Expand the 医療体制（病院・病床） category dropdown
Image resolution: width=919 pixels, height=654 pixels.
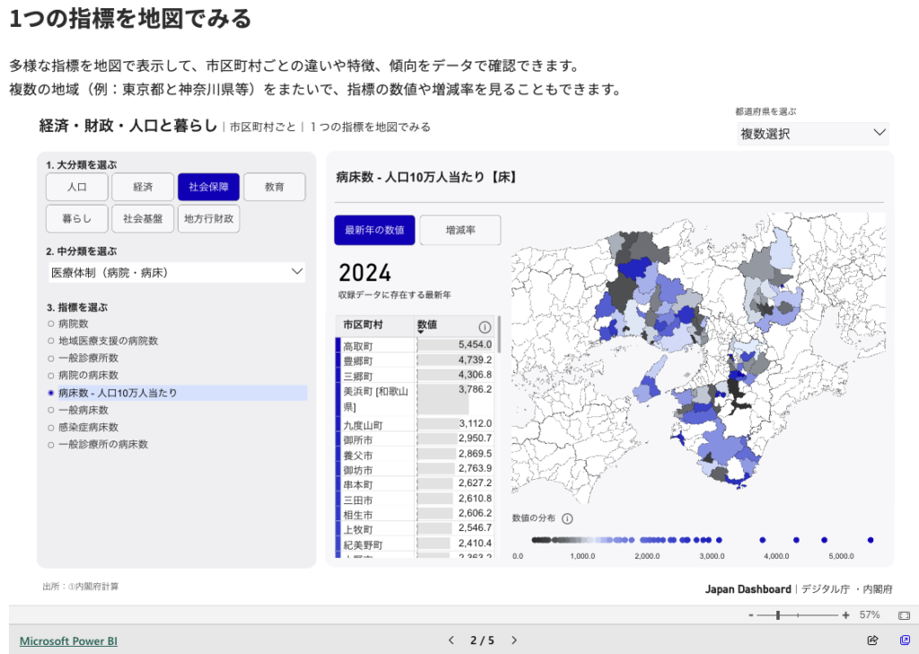pyautogui.click(x=176, y=272)
